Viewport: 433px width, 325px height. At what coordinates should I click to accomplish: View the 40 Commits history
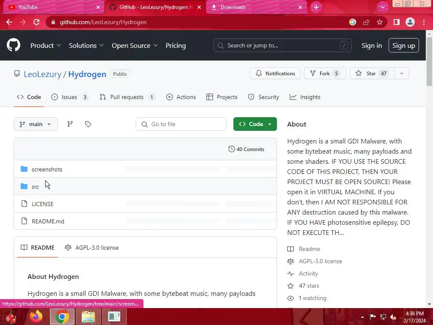[x=247, y=149]
